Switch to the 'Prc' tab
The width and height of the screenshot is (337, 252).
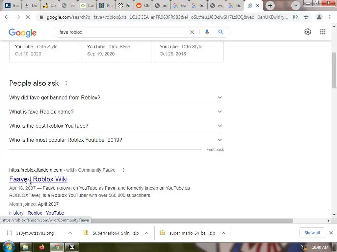pyautogui.click(x=106, y=6)
